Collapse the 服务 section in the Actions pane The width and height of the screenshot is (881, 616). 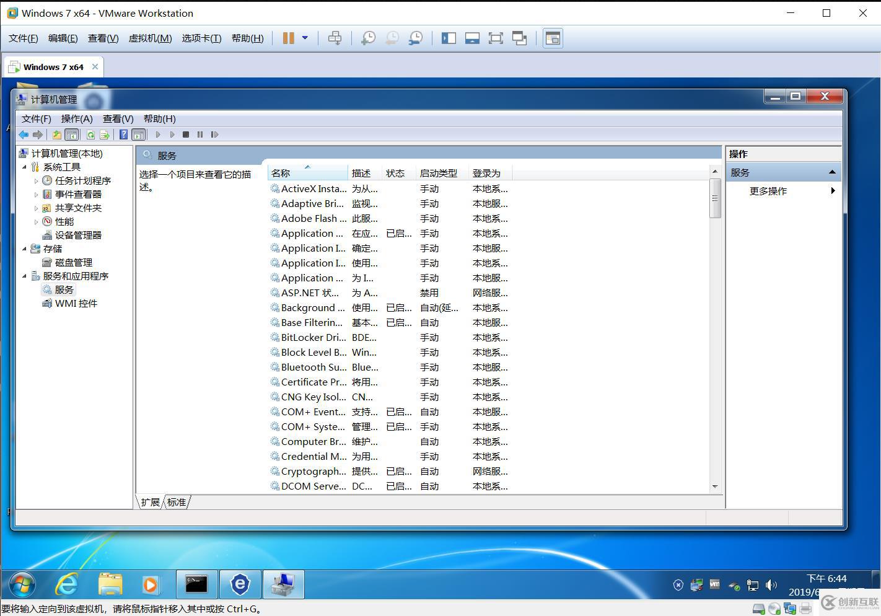(x=832, y=172)
